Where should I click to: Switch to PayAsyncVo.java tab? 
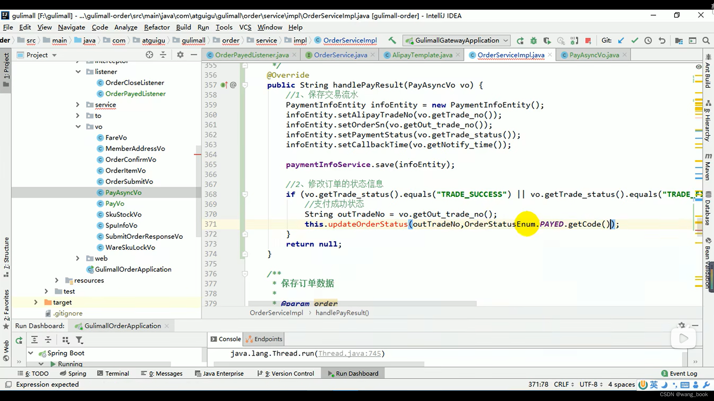coord(594,55)
